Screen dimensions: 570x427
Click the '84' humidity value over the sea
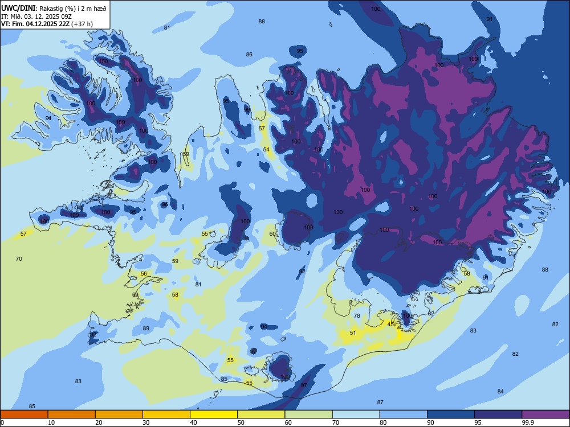pyautogui.click(x=500, y=392)
